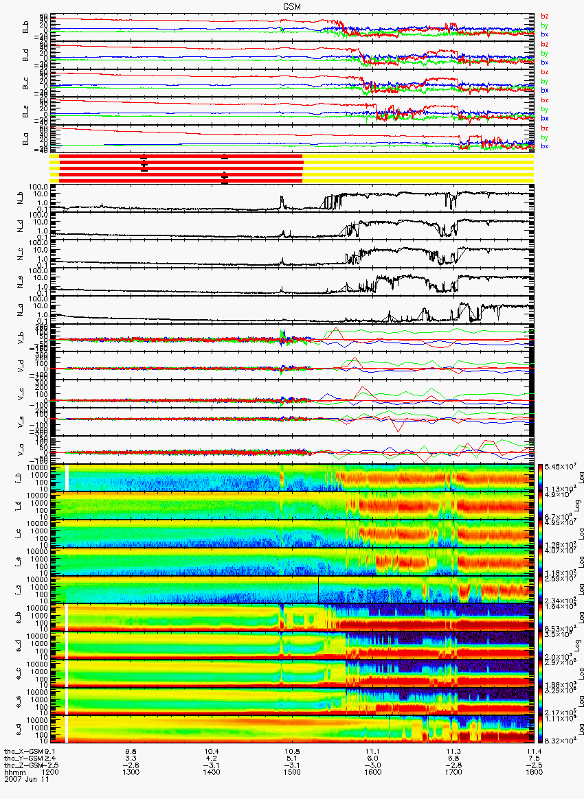Select the blue bx legend beside B_a panel
The width and height of the screenshot is (584, 799).
[545, 146]
